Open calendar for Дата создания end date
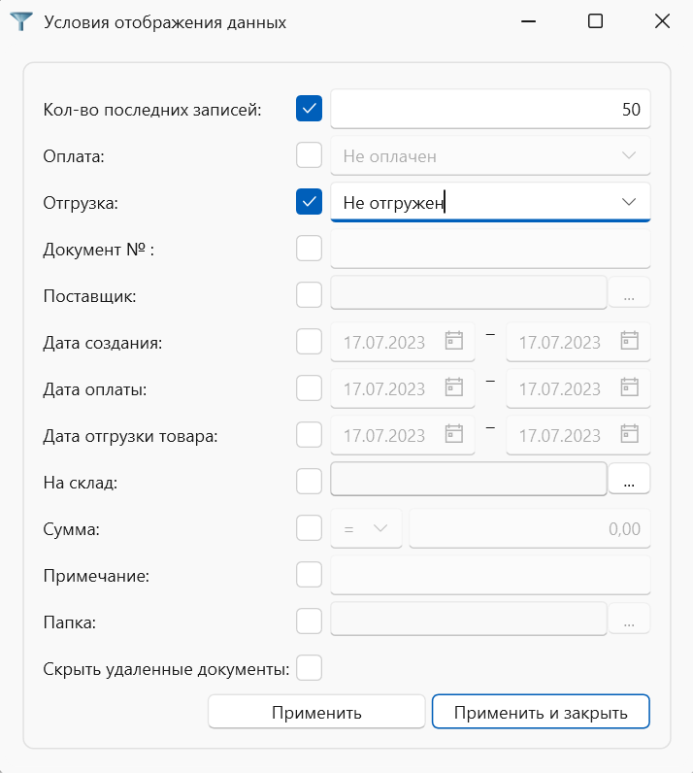Screen dimensions: 693x773 coord(629,341)
